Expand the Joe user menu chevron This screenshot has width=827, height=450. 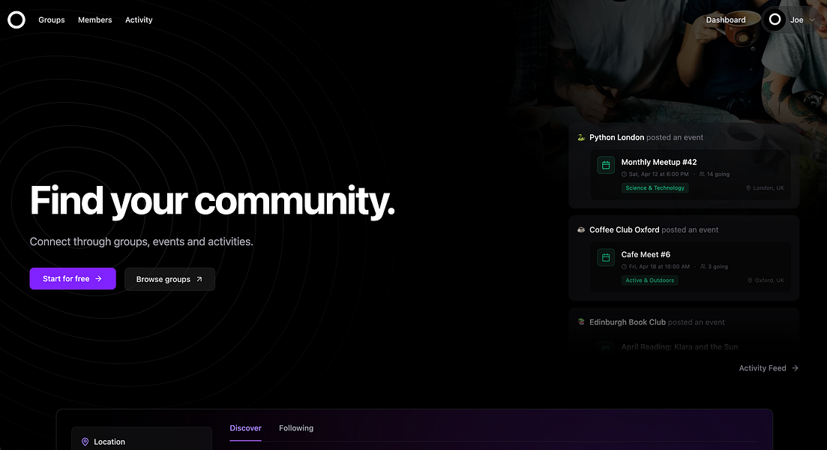coord(812,20)
